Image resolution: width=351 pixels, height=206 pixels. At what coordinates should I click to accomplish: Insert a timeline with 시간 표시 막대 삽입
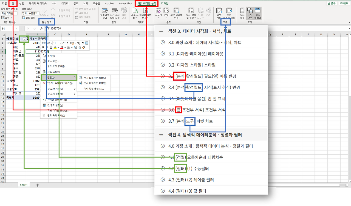coord(115,14)
